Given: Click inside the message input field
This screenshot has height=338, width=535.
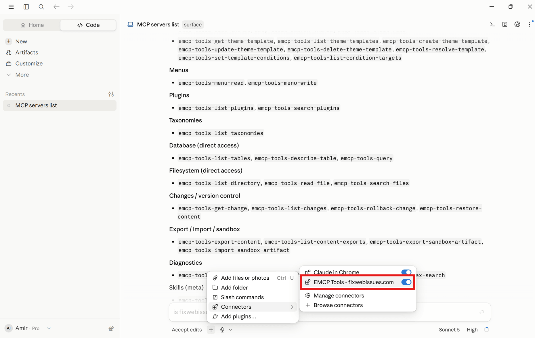Looking at the screenshot, I should 330,312.
